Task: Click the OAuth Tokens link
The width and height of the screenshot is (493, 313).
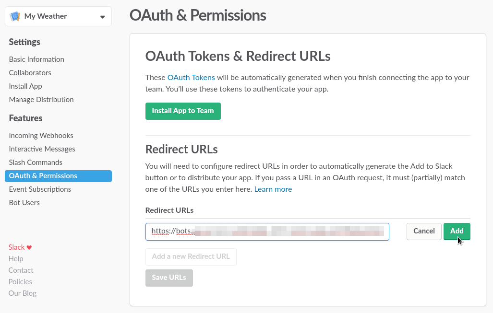Action: point(191,78)
